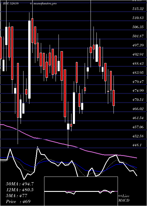Screen dimensions: 147x206
Task: Click the <<Live MACD label
Action: [124, 198]
